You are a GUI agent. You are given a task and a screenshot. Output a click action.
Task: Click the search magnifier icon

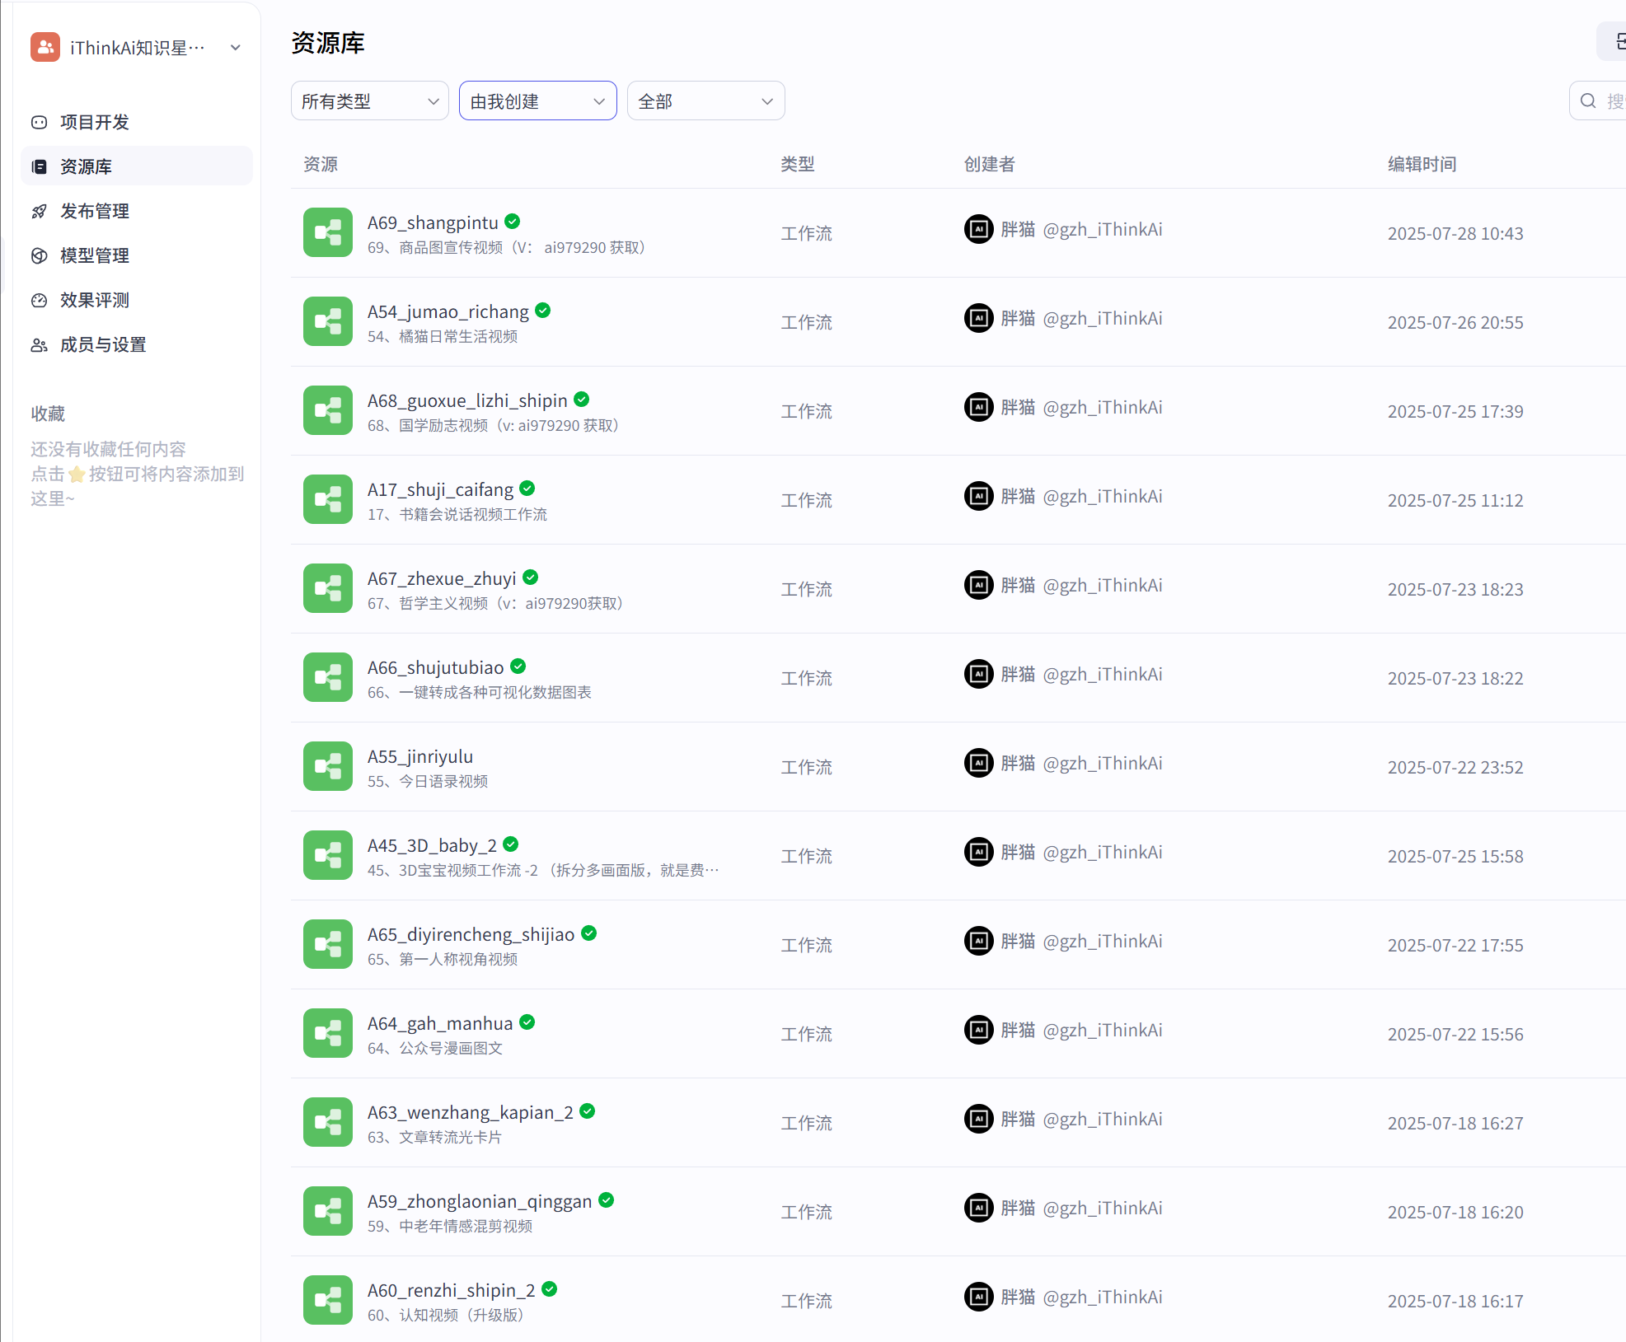click(x=1588, y=101)
